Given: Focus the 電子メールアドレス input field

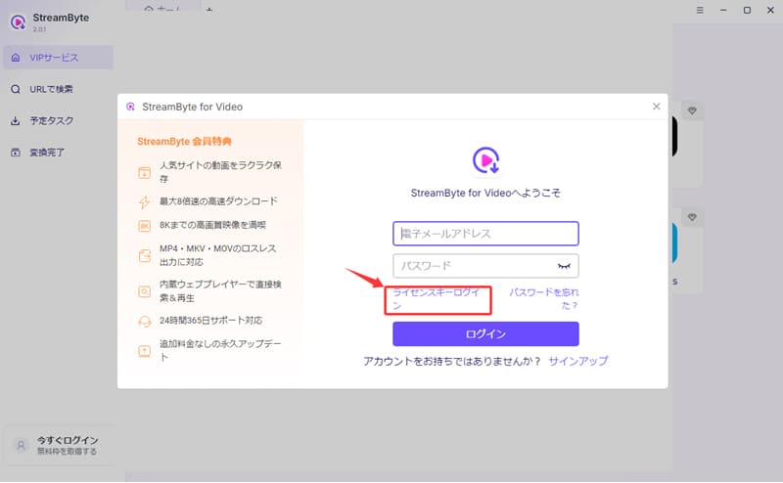Looking at the screenshot, I should (x=485, y=234).
